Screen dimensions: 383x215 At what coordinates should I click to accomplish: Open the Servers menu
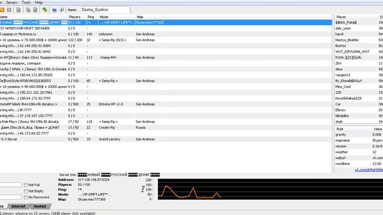click(11, 2)
